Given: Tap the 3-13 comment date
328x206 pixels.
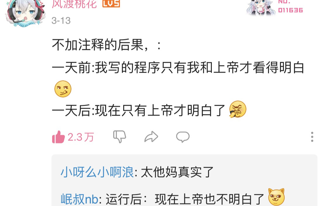Looking at the screenshot, I should point(61,21).
